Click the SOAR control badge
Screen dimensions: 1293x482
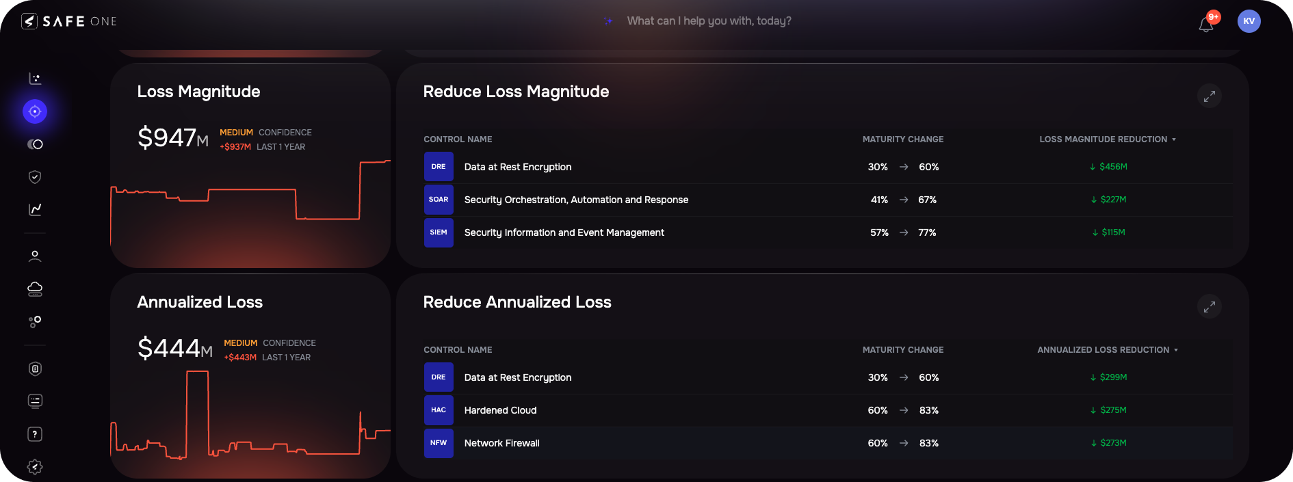click(439, 200)
